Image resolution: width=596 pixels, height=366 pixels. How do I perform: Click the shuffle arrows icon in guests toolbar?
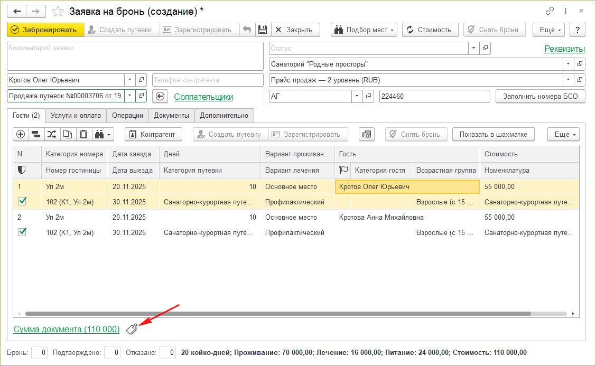pos(51,134)
